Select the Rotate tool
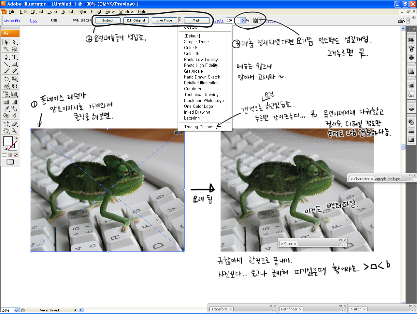The width and height of the screenshot is (417, 314). click(x=6, y=79)
